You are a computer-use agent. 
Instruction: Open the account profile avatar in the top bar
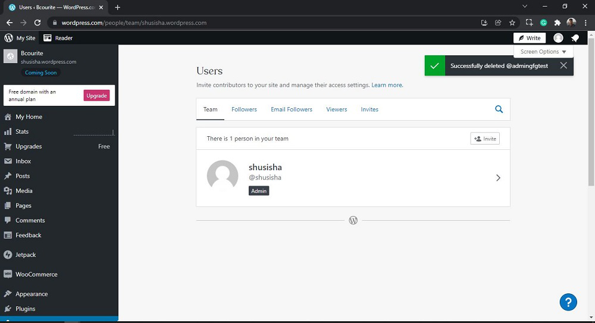pos(558,38)
